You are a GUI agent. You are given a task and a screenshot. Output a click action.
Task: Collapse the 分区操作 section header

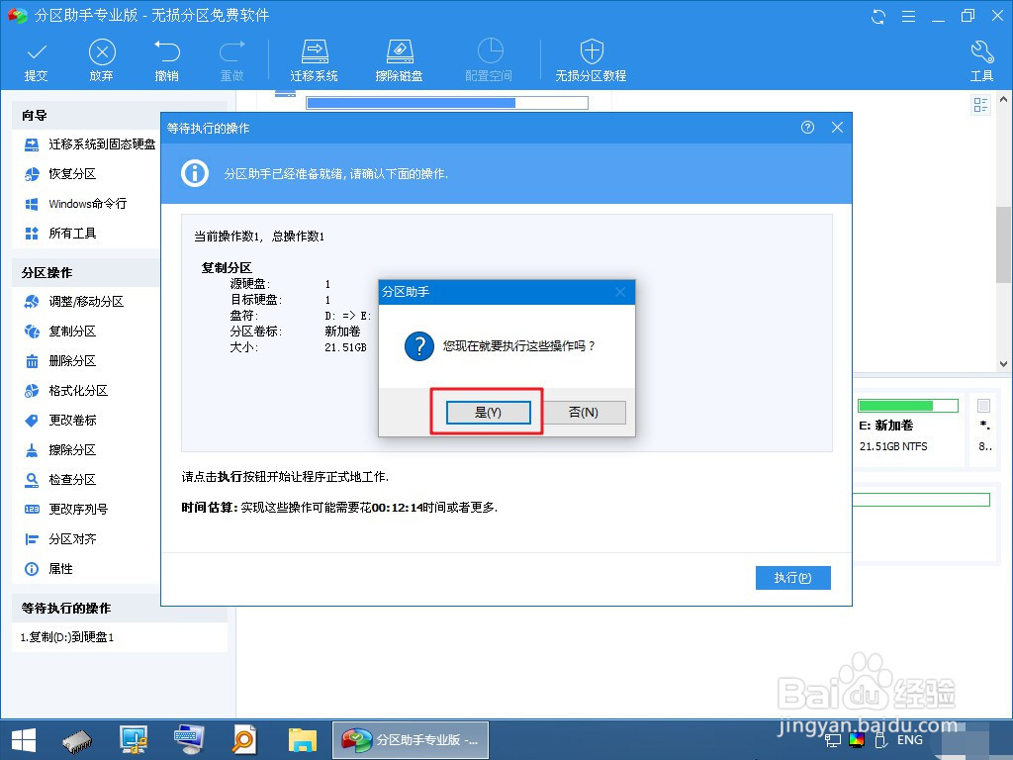click(x=85, y=273)
